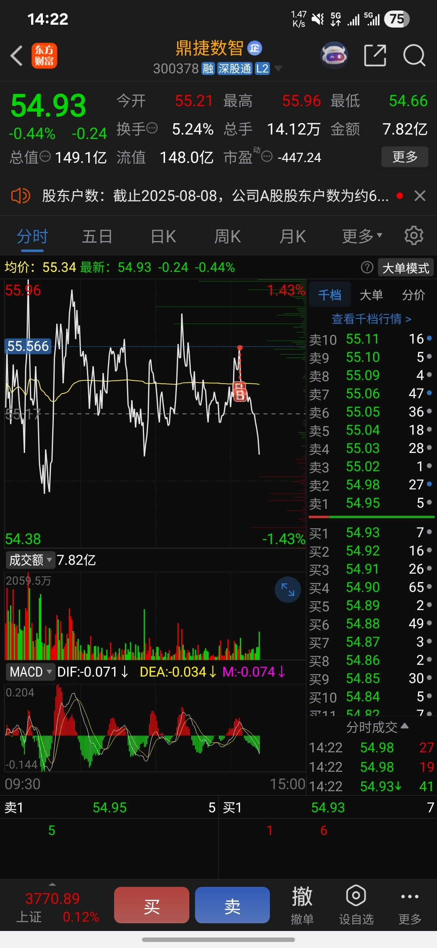The height and width of the screenshot is (948, 437).
Task: Toggle 大单模式 mode
Action: pos(406,268)
